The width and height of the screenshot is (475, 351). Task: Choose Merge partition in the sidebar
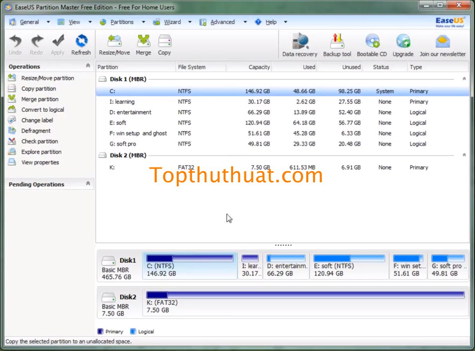(x=40, y=99)
